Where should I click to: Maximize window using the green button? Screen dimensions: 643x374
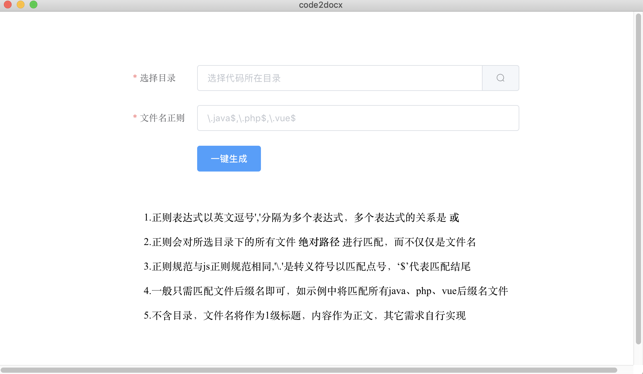pyautogui.click(x=34, y=5)
